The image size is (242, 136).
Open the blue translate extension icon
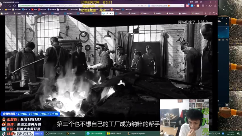tap(192, 6)
